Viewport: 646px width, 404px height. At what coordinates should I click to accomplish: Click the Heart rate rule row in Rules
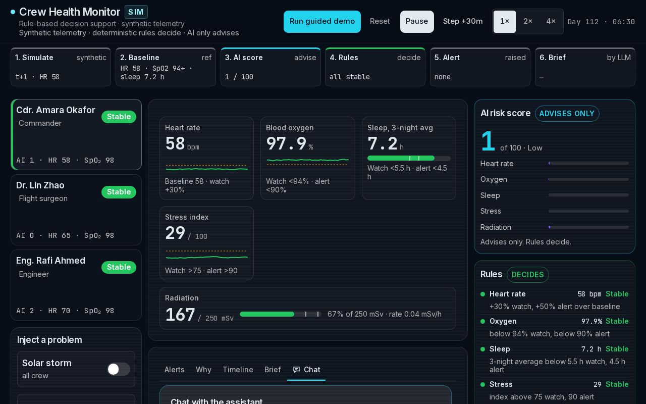pos(554,300)
